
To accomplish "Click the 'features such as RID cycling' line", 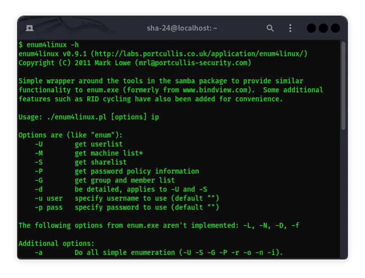I will point(151,99).
